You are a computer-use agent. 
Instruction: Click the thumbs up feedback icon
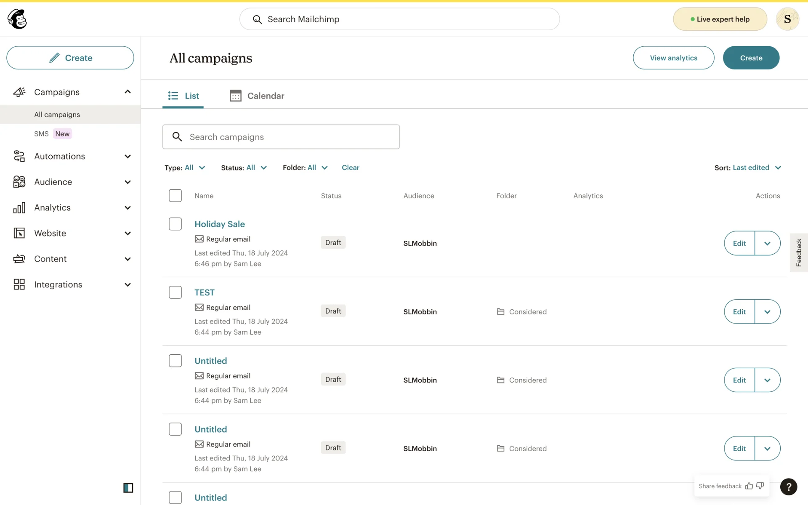[749, 486]
